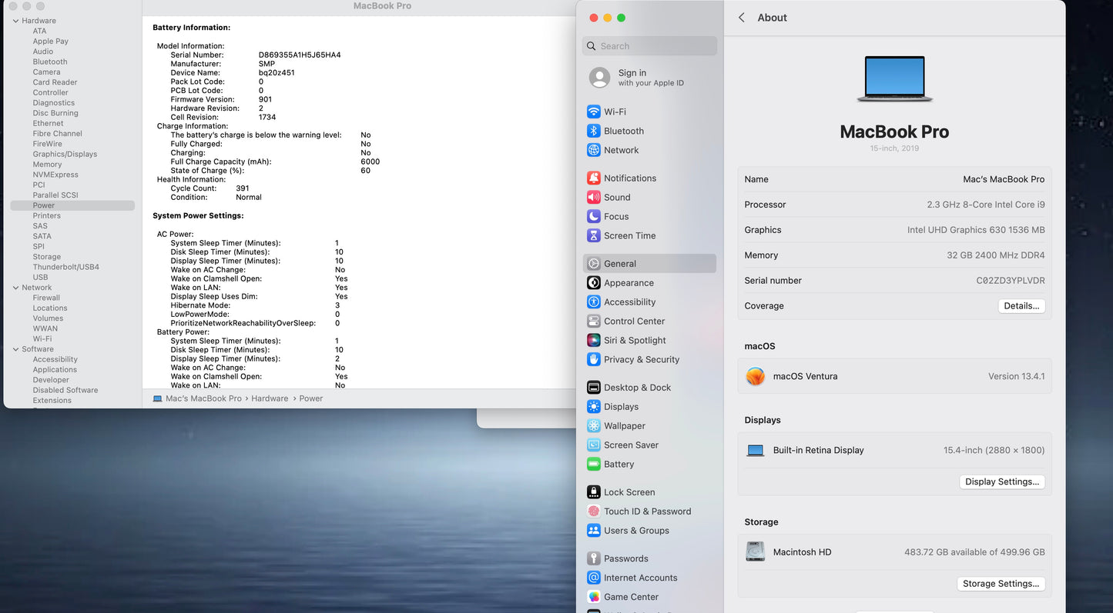
Task: Collapse the Software section disclosure triangle
Action: pyautogui.click(x=15, y=349)
